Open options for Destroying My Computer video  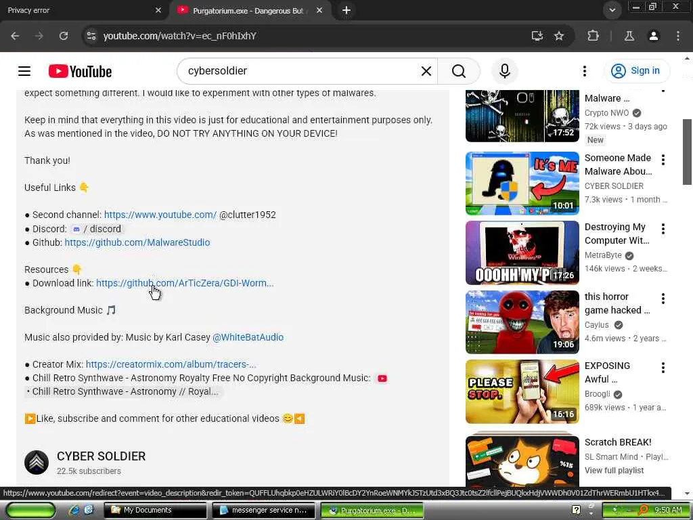pyautogui.click(x=663, y=229)
